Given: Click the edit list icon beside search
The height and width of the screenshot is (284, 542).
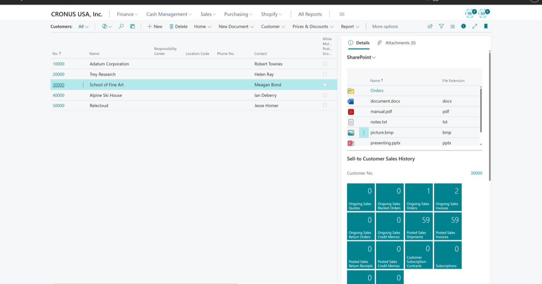Looking at the screenshot, I should pos(132,27).
